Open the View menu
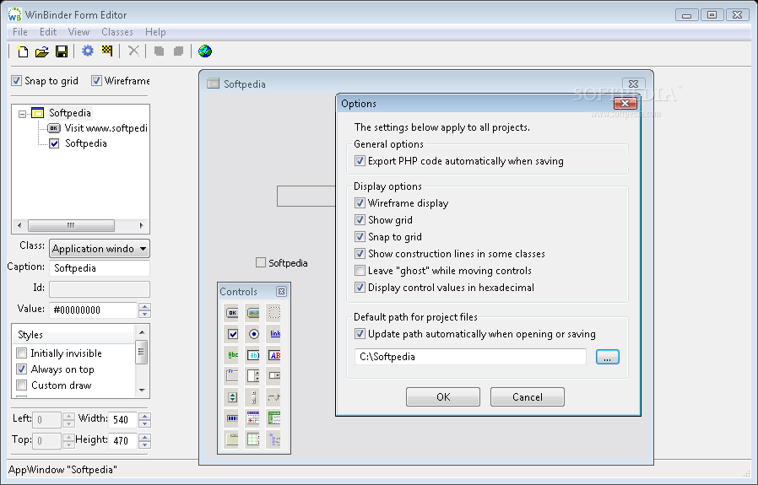Image resolution: width=758 pixels, height=485 pixels. (x=79, y=32)
